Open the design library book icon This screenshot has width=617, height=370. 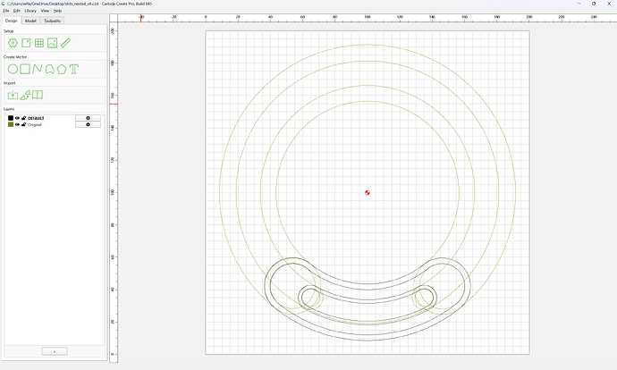(x=38, y=95)
